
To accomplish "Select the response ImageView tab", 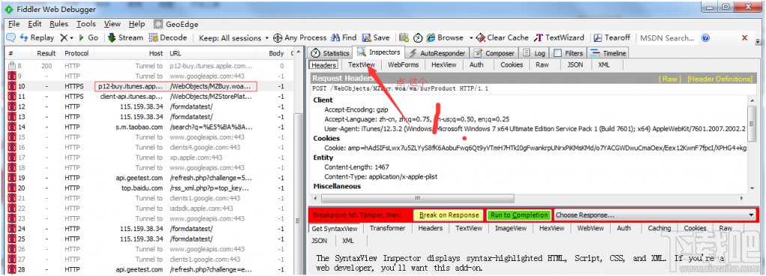I will pos(511,228).
